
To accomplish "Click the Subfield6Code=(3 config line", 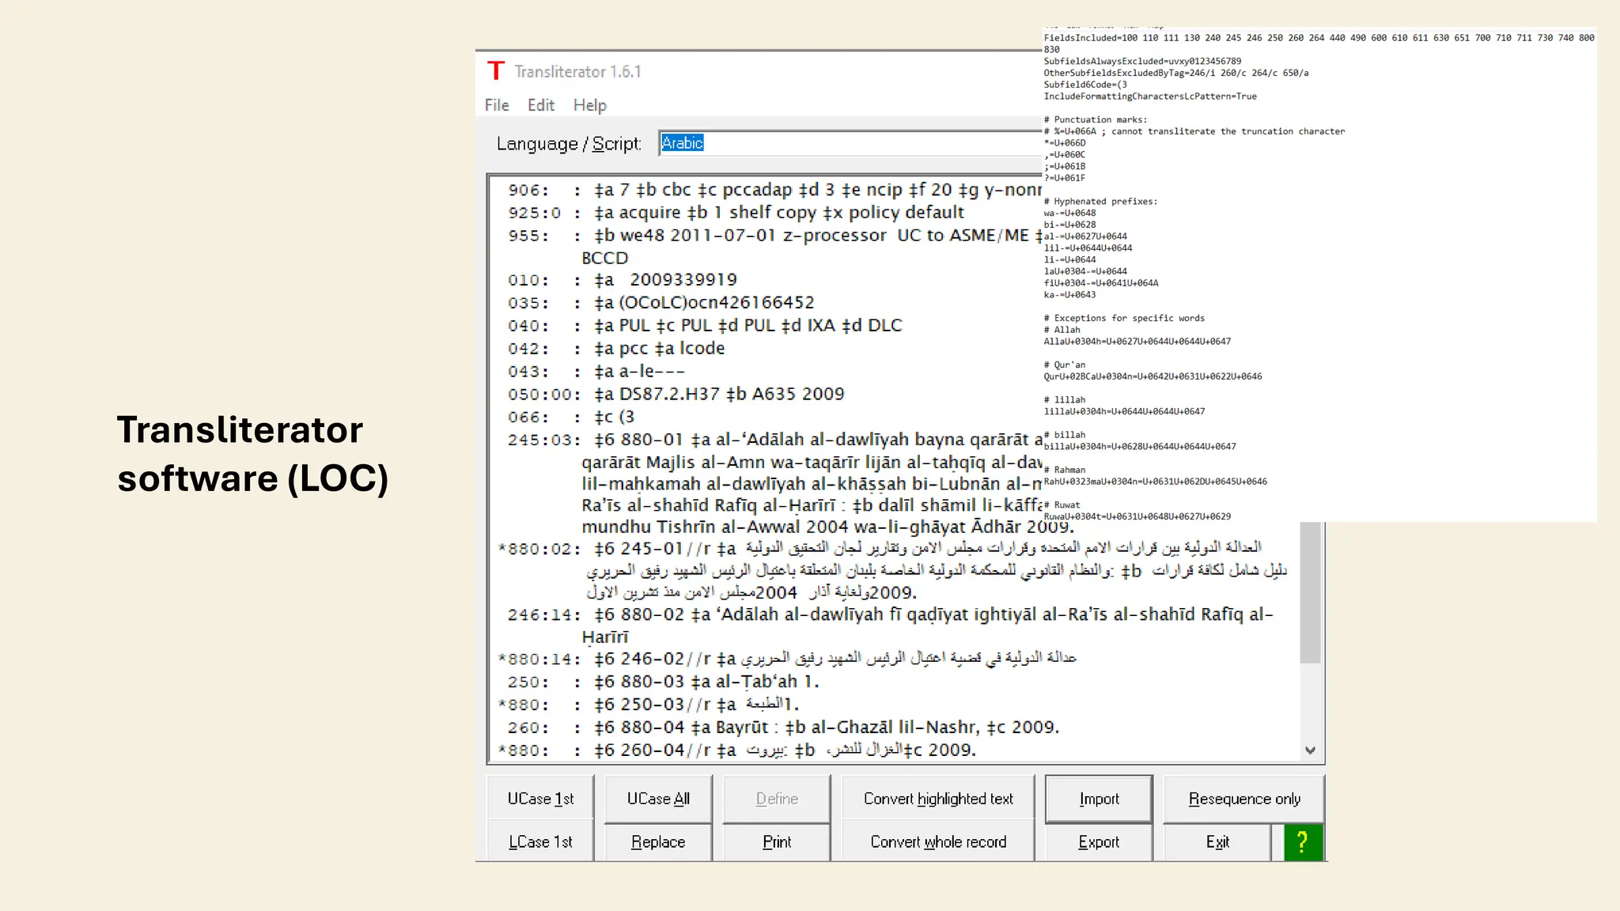I will pos(1085,85).
